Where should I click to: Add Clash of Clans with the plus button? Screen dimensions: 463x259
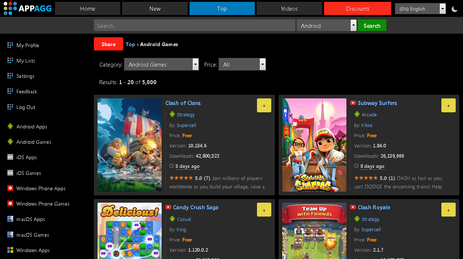pyautogui.click(x=264, y=105)
